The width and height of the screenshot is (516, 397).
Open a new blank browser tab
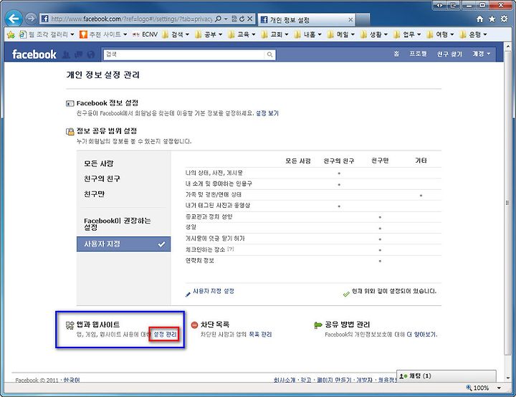tap(363, 19)
